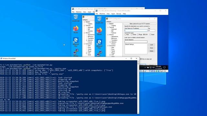Open Machine menu in front VirtualBox window
The image size is (207, 116).
point(102,14)
